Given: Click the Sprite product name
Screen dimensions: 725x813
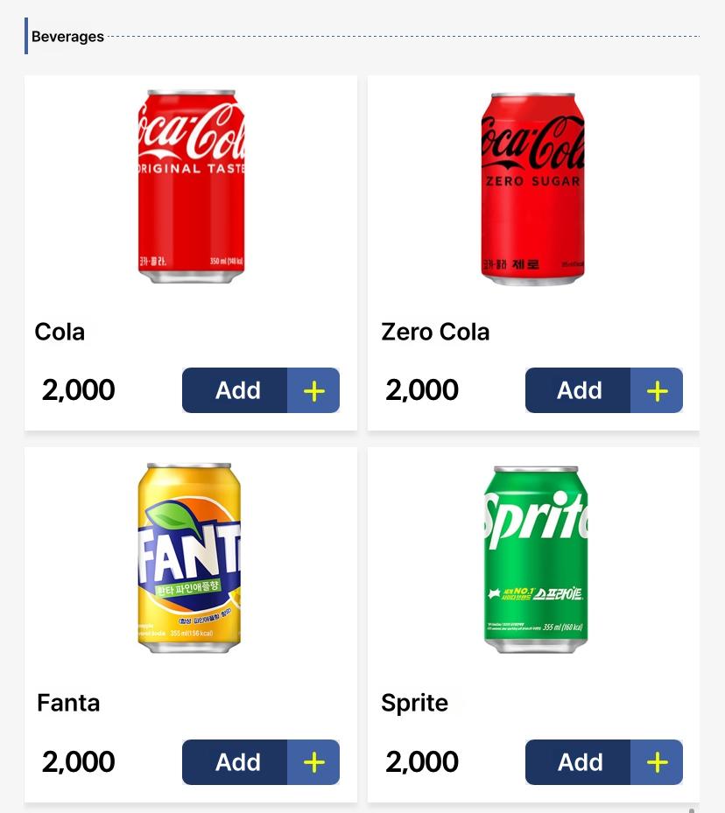Looking at the screenshot, I should (x=414, y=704).
